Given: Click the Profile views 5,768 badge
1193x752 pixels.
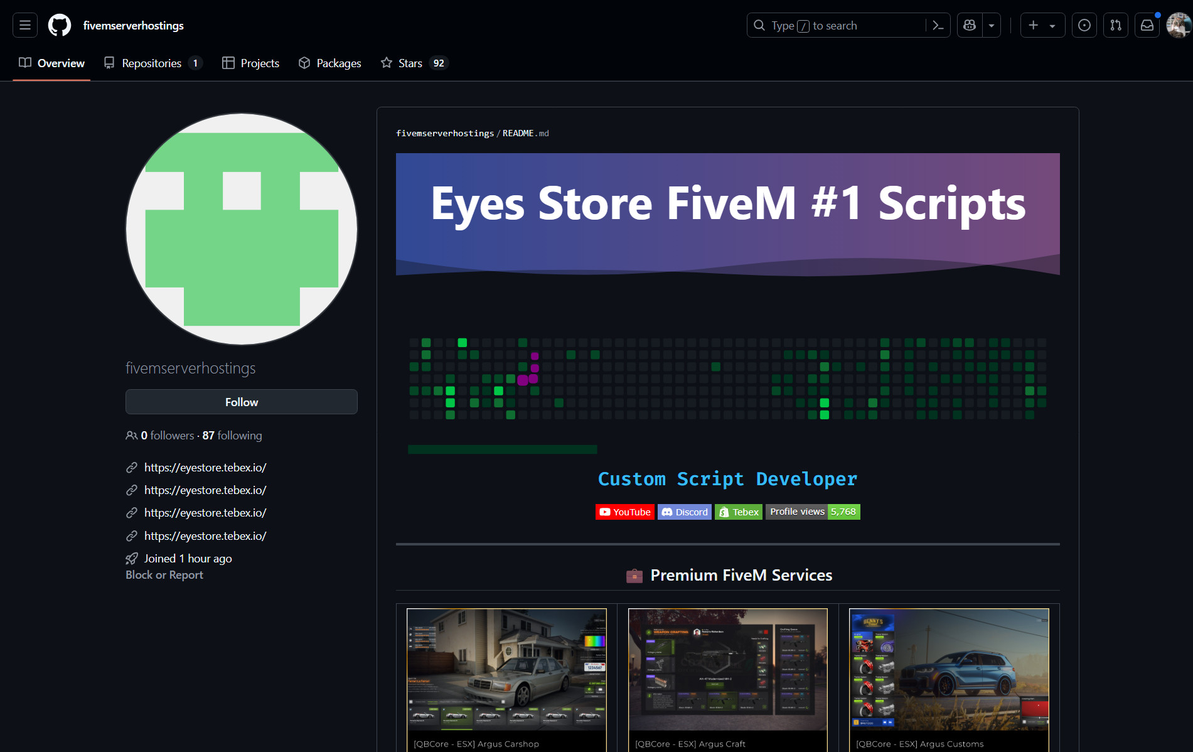Looking at the screenshot, I should tap(813, 512).
